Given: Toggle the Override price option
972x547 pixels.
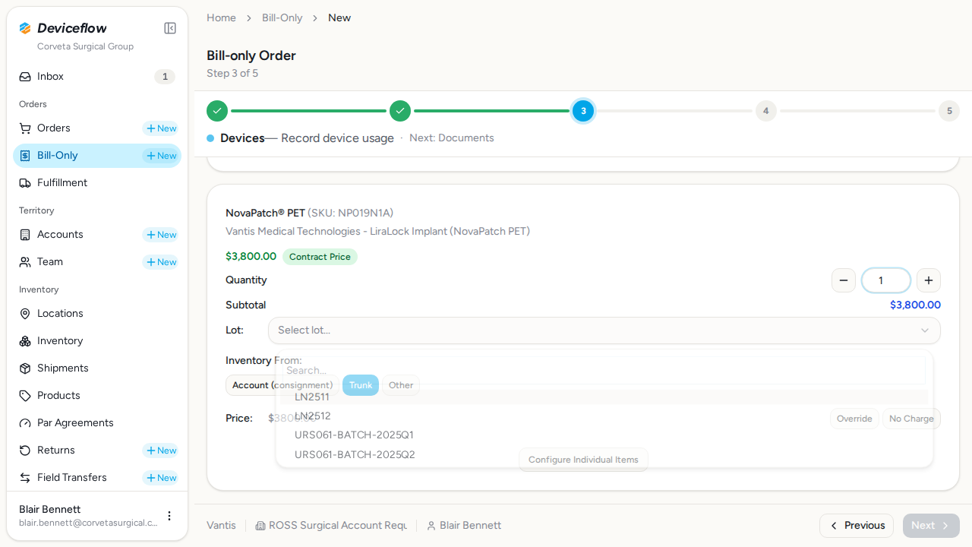Looking at the screenshot, I should click(x=854, y=419).
